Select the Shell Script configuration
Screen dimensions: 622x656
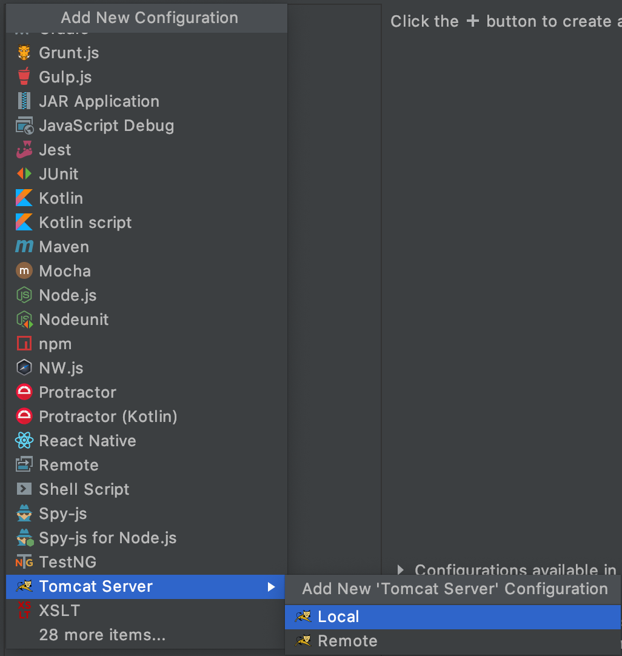coord(84,489)
